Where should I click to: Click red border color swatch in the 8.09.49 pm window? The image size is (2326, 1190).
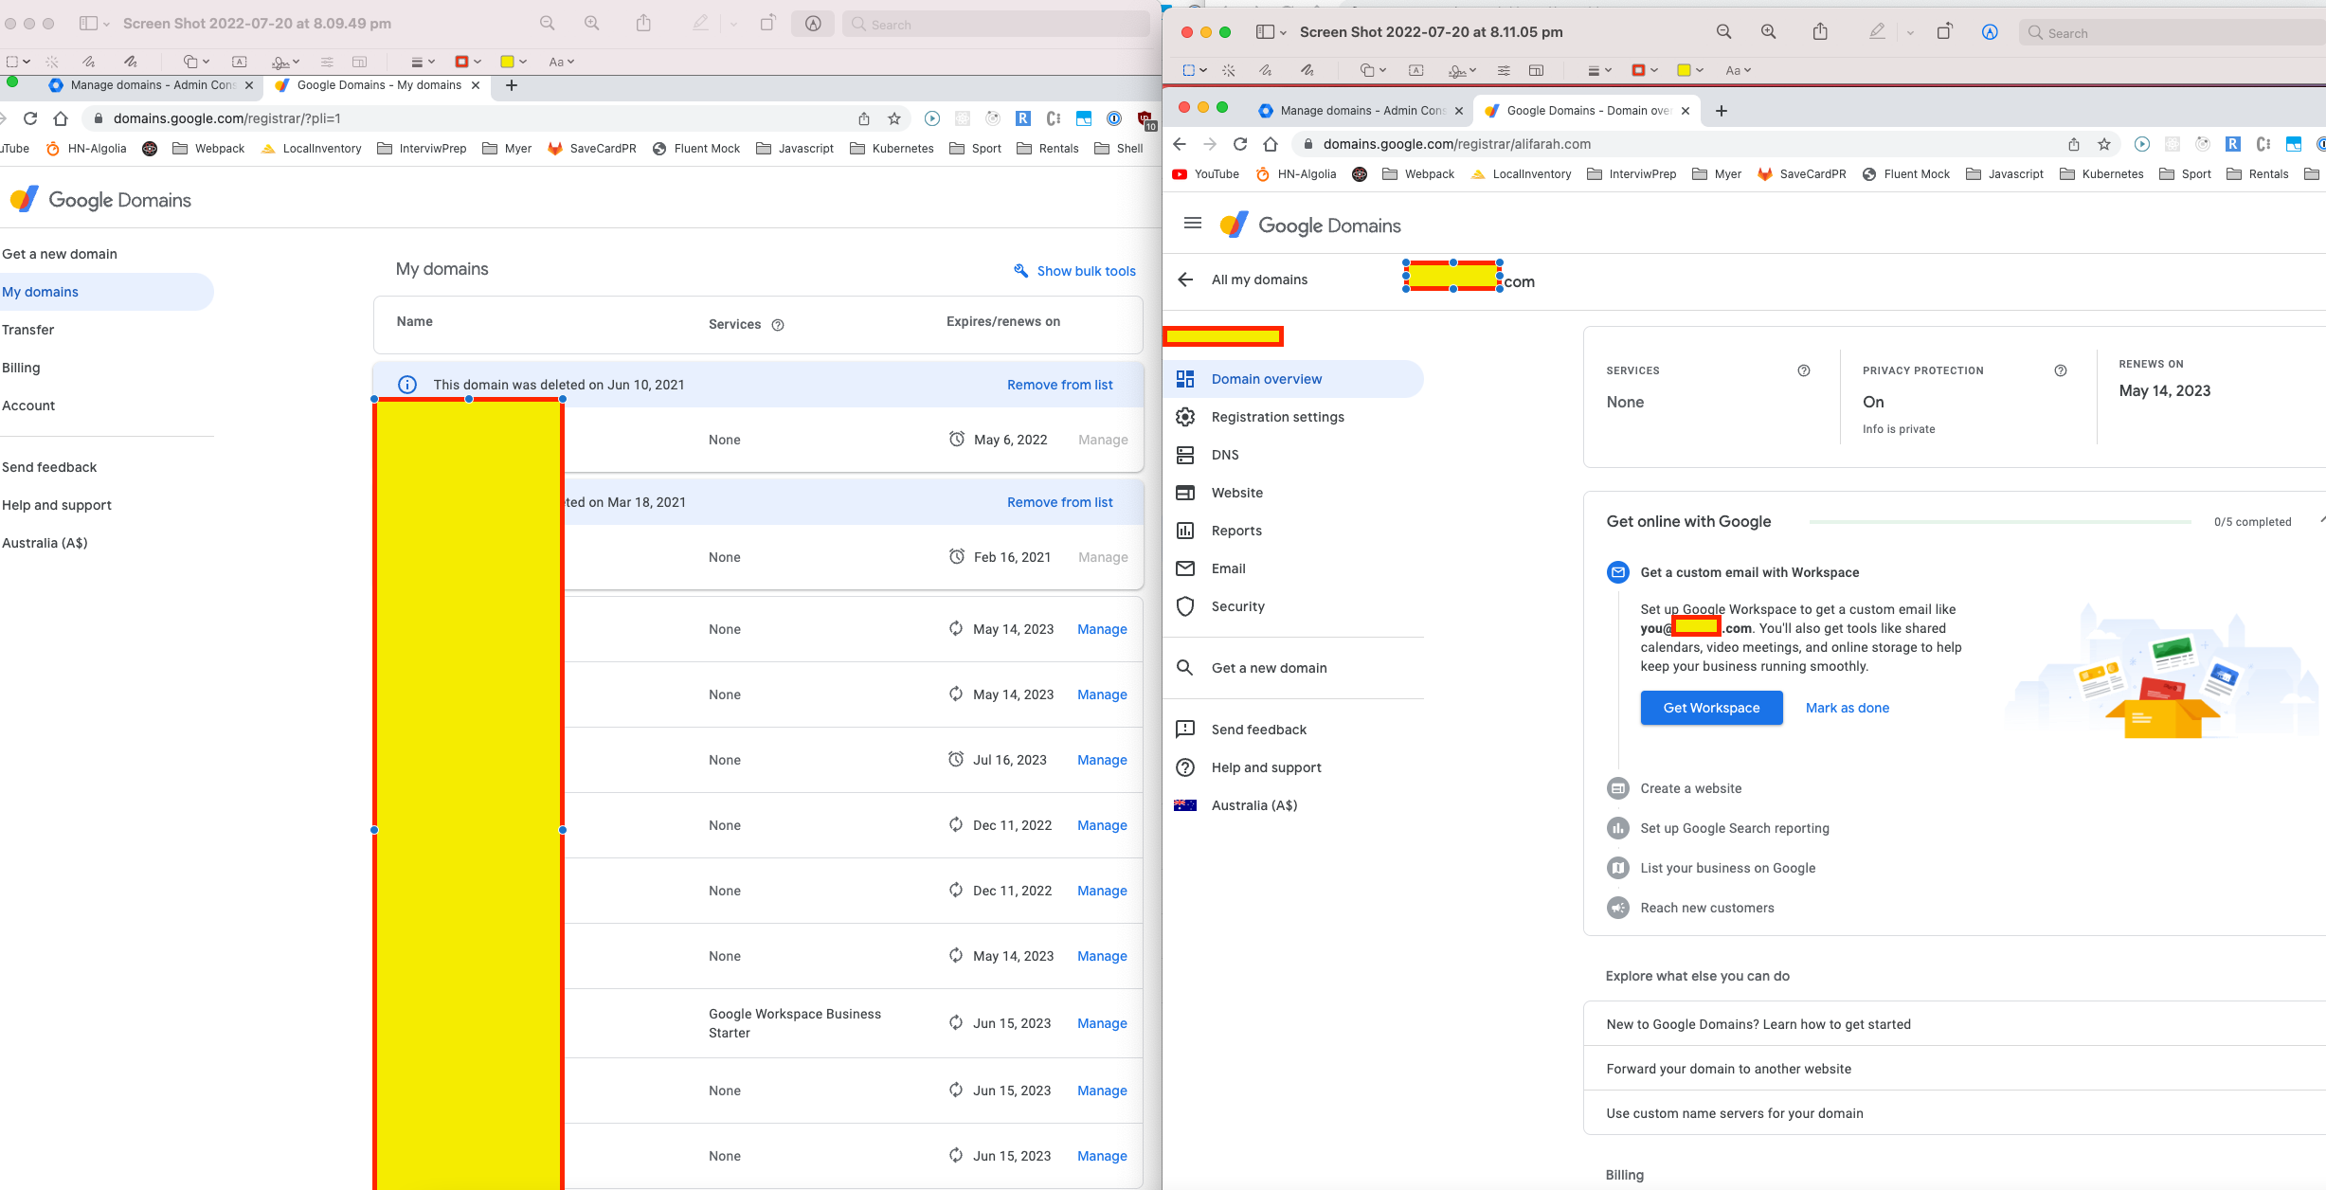pos(462,62)
